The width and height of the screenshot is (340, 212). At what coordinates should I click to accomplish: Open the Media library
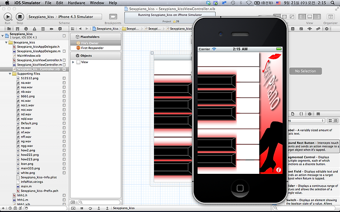(318, 114)
